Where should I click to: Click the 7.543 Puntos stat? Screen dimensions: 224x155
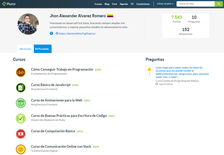coord(177,19)
